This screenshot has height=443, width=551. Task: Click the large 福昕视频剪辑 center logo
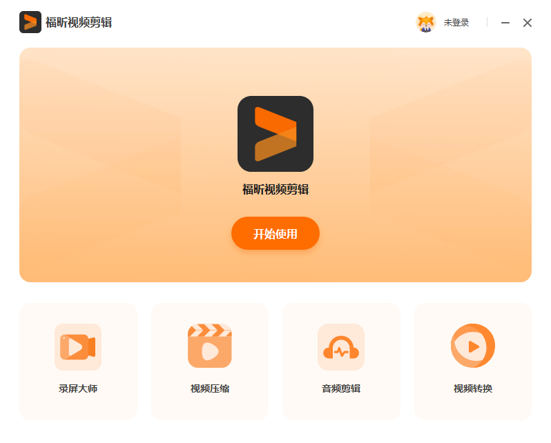pos(275,134)
